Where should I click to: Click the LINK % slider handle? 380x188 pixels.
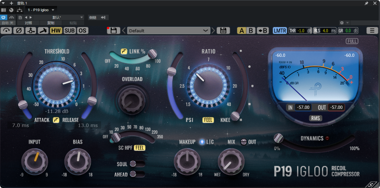[x=153, y=54]
